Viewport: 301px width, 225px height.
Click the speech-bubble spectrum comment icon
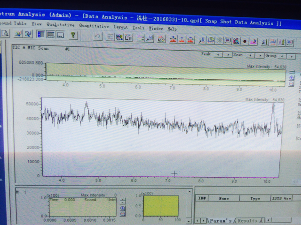(228, 41)
